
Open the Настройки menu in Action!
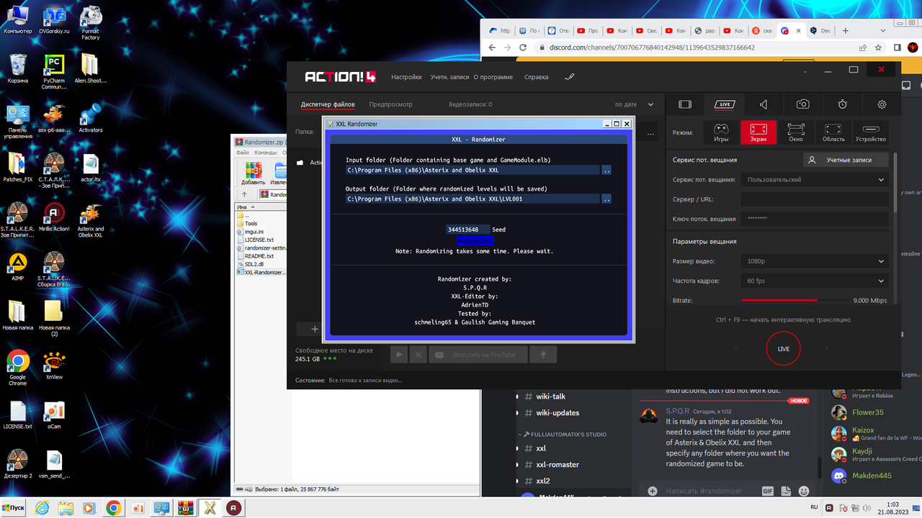coord(406,77)
